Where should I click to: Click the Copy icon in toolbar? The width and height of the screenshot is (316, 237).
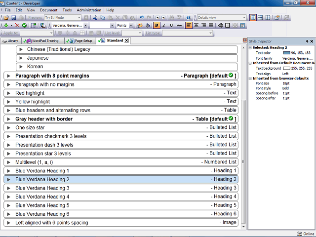click(103, 18)
